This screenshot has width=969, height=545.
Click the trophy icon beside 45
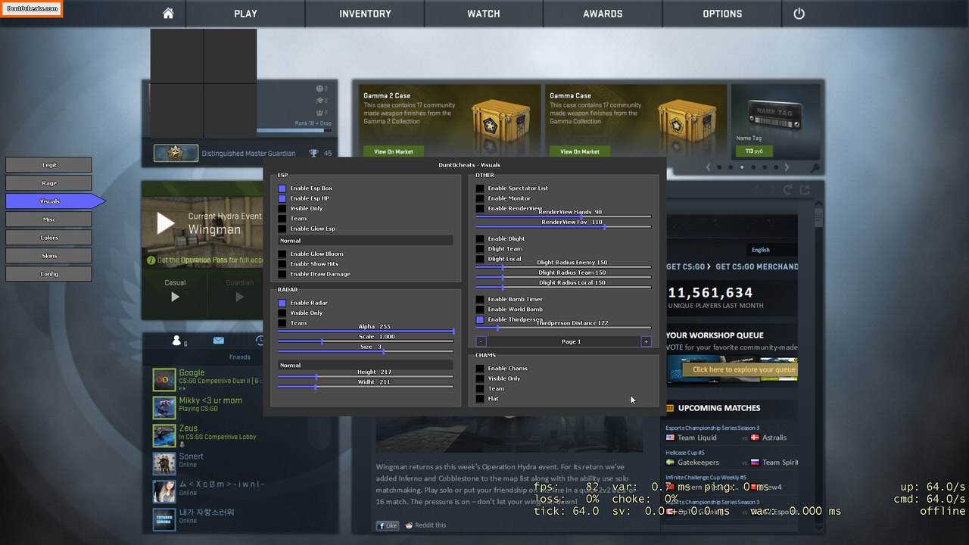coord(313,154)
